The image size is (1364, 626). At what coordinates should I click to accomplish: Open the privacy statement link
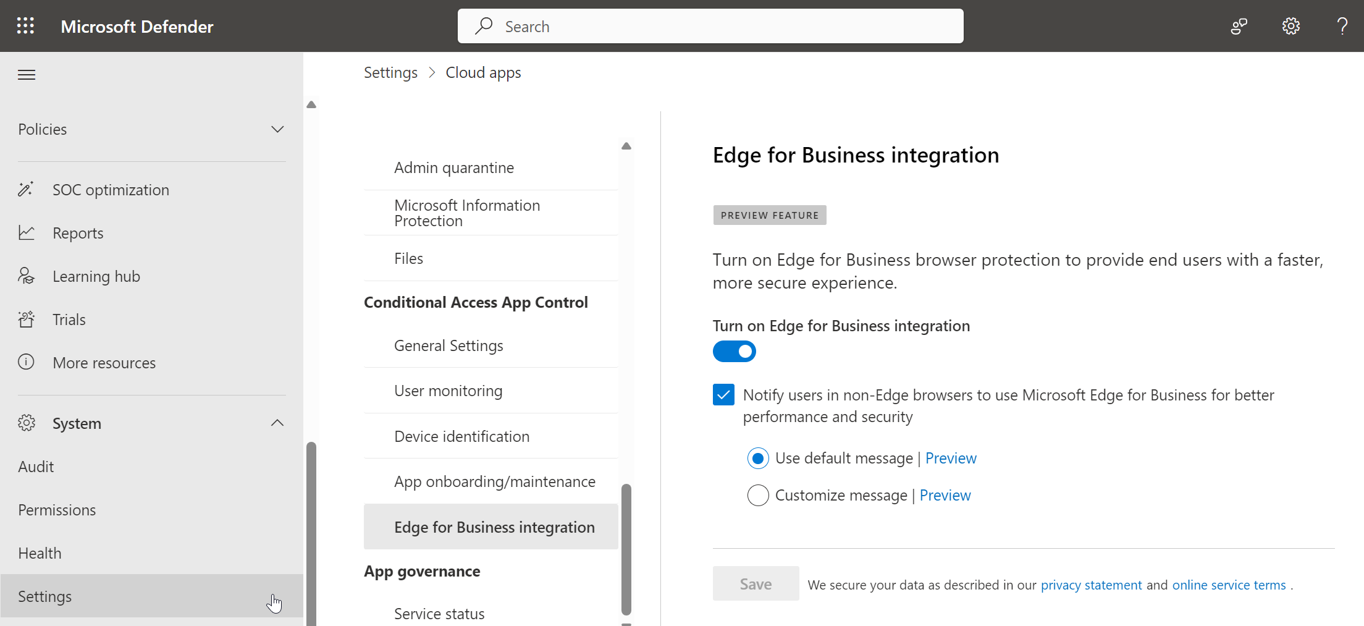(1092, 585)
